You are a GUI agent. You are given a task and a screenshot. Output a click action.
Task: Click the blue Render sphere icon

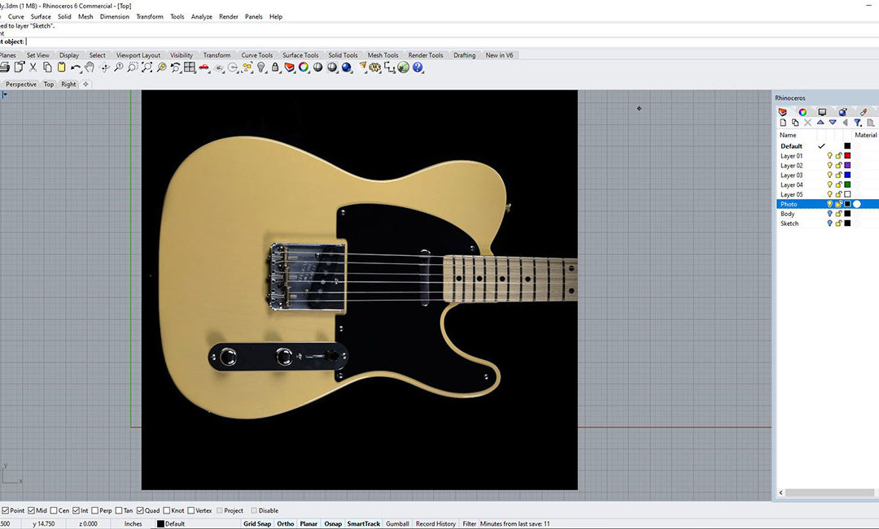coord(347,67)
